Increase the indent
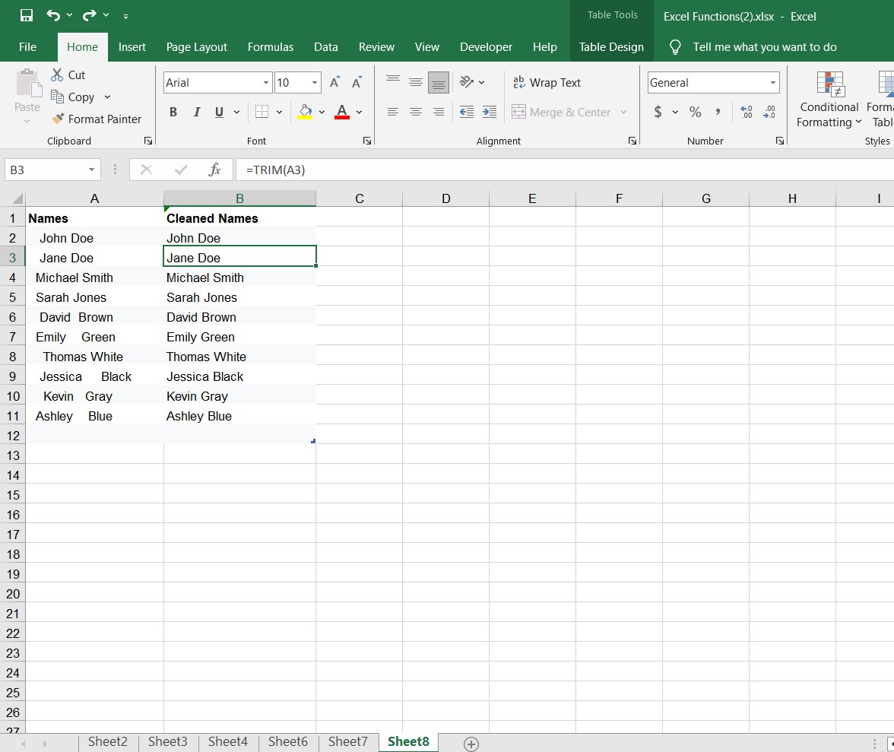Viewport: 894px width, 752px height. pos(490,112)
